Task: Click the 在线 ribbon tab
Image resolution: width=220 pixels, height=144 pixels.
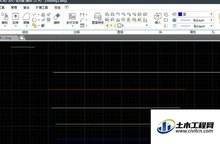Action: (x=58, y=8)
